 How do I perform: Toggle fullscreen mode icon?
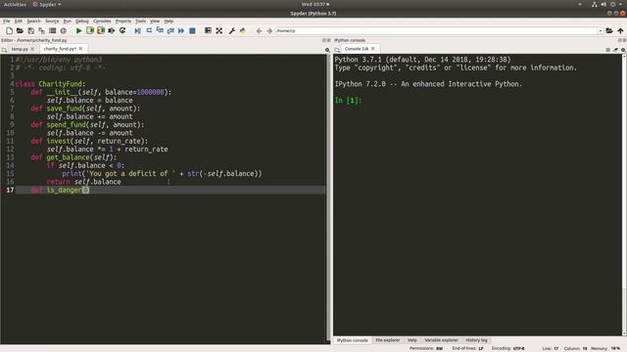(x=219, y=30)
